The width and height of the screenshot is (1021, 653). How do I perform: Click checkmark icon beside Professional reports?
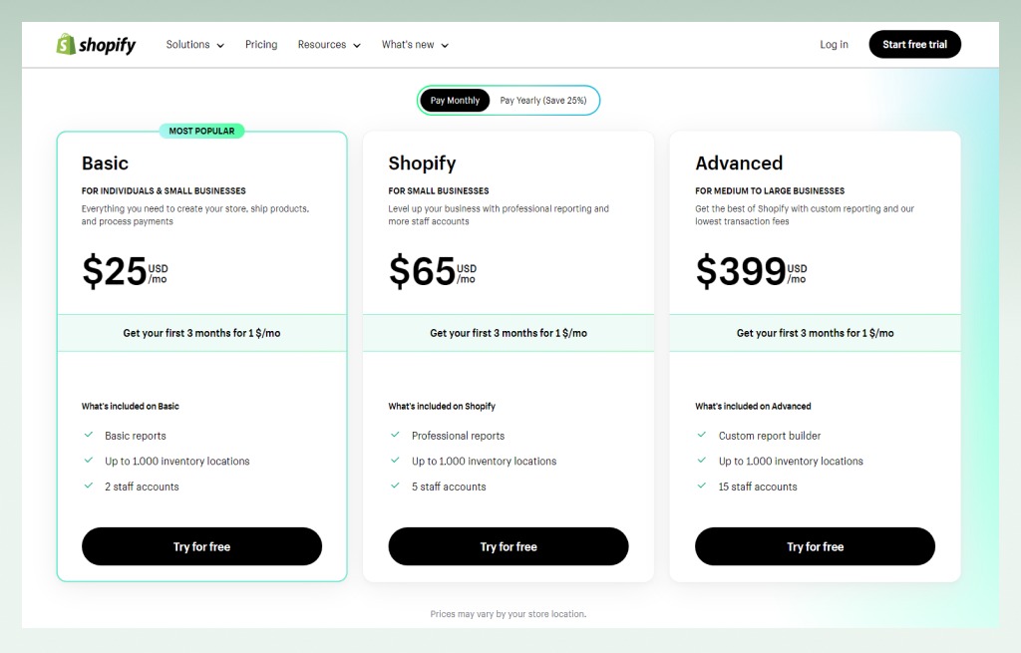[395, 435]
